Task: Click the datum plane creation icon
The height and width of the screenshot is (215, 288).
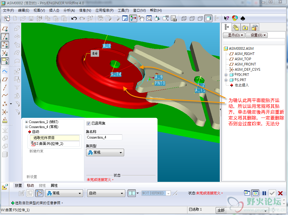Action: point(5,79)
